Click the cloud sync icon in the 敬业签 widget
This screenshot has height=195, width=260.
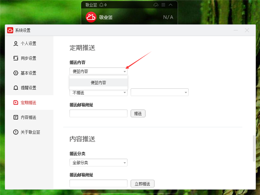(x=156, y=5)
